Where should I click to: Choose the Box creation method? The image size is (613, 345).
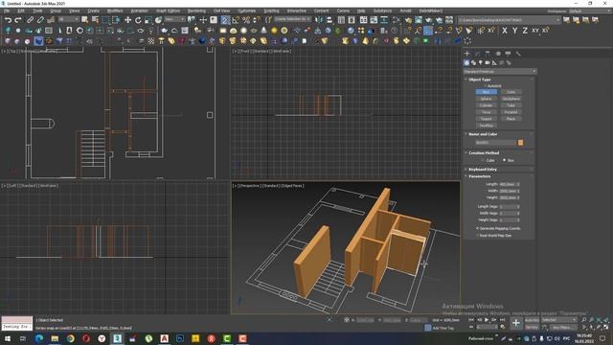pyautogui.click(x=505, y=160)
